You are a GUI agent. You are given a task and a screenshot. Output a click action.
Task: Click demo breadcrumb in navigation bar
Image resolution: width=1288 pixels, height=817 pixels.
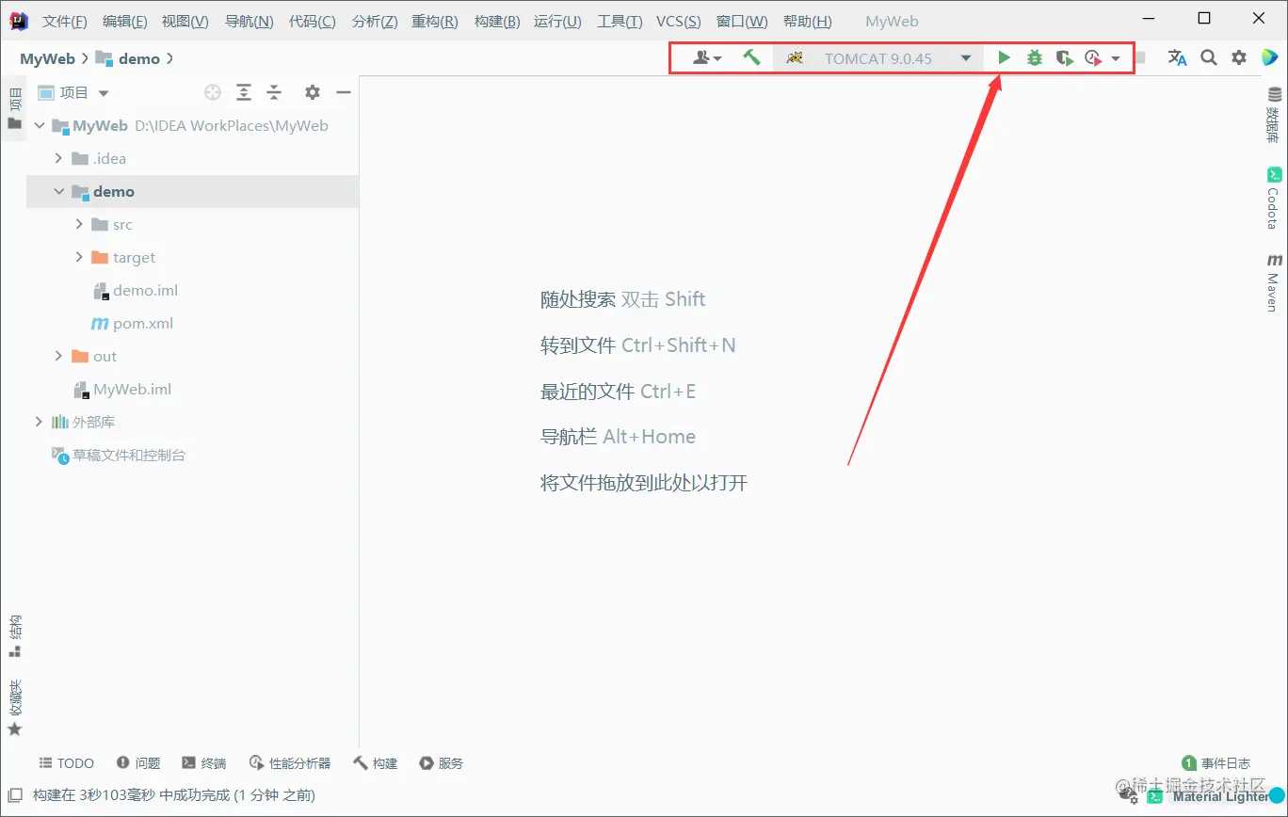[x=128, y=58]
